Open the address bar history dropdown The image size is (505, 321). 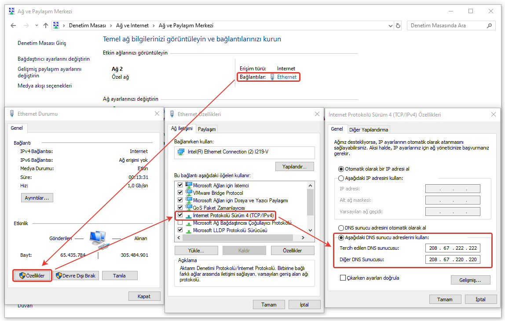pyautogui.click(x=390, y=26)
